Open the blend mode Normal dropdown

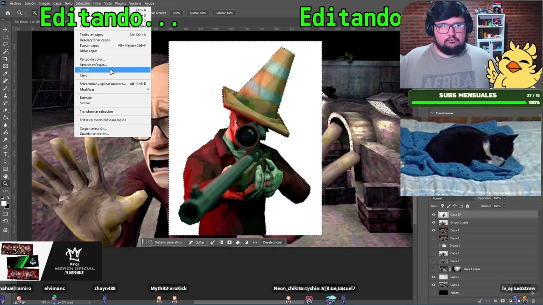click(453, 198)
